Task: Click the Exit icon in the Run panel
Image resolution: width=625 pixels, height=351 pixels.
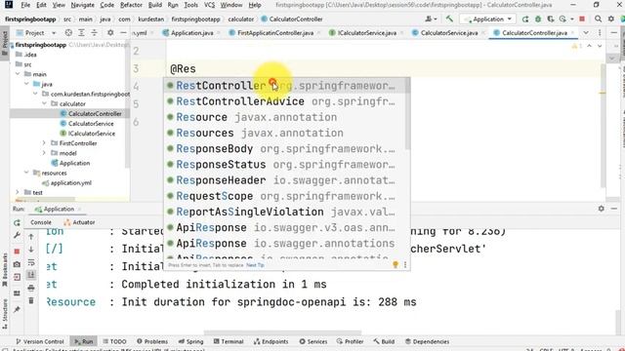Action: (x=17, y=277)
